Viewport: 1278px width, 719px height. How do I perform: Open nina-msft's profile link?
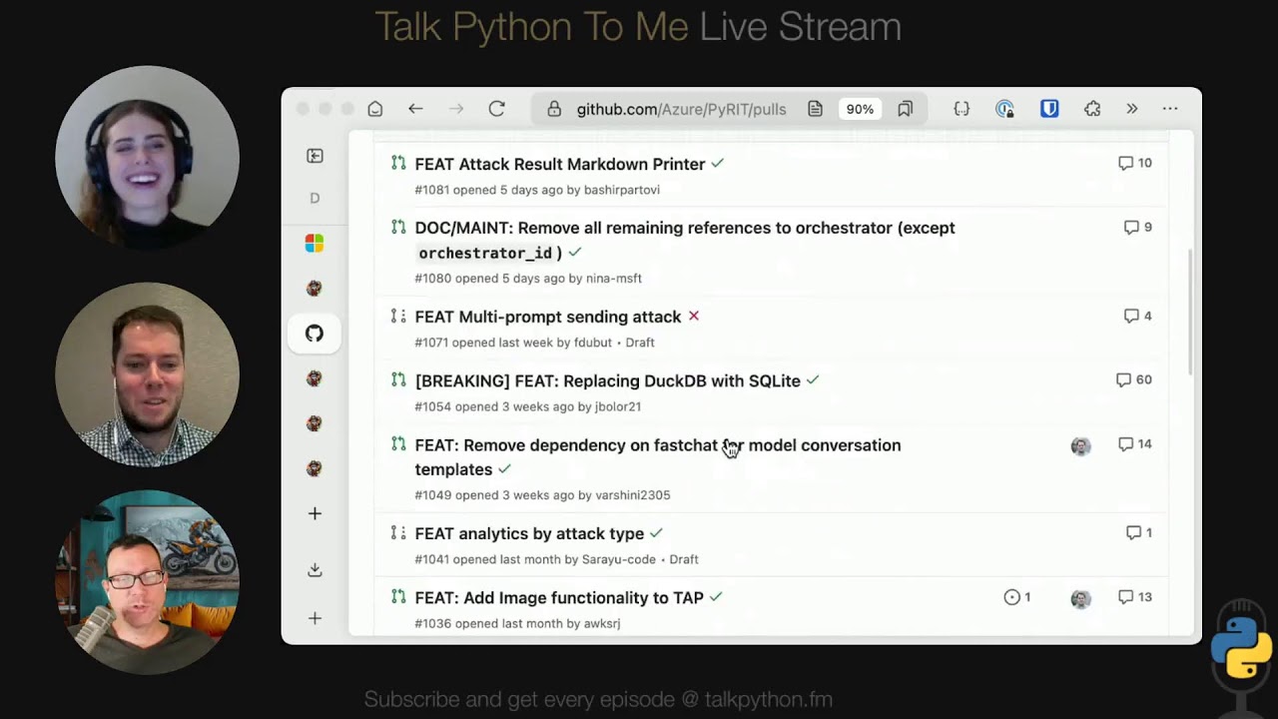click(x=613, y=279)
